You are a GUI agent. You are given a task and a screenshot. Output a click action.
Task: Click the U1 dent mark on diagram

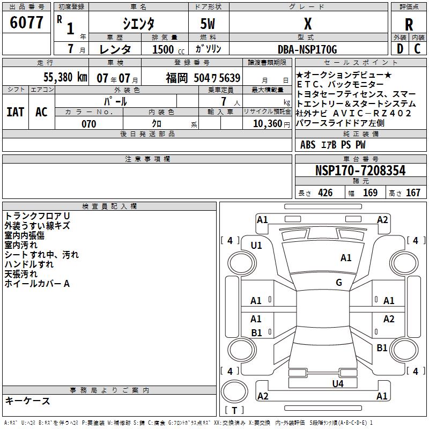(256, 246)
